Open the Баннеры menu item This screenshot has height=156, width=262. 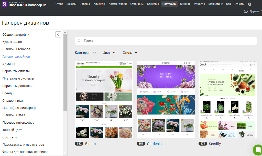153,4
